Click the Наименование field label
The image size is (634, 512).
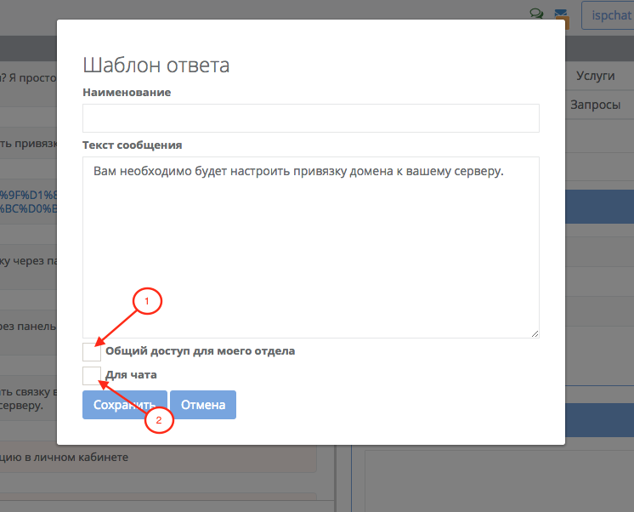pyautogui.click(x=127, y=93)
